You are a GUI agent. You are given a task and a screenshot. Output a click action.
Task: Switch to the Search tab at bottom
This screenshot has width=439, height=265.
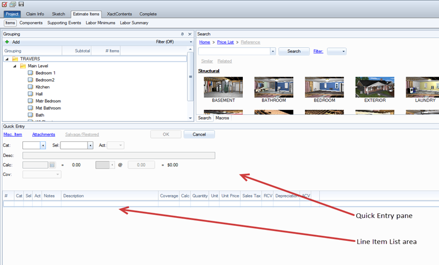click(x=205, y=118)
